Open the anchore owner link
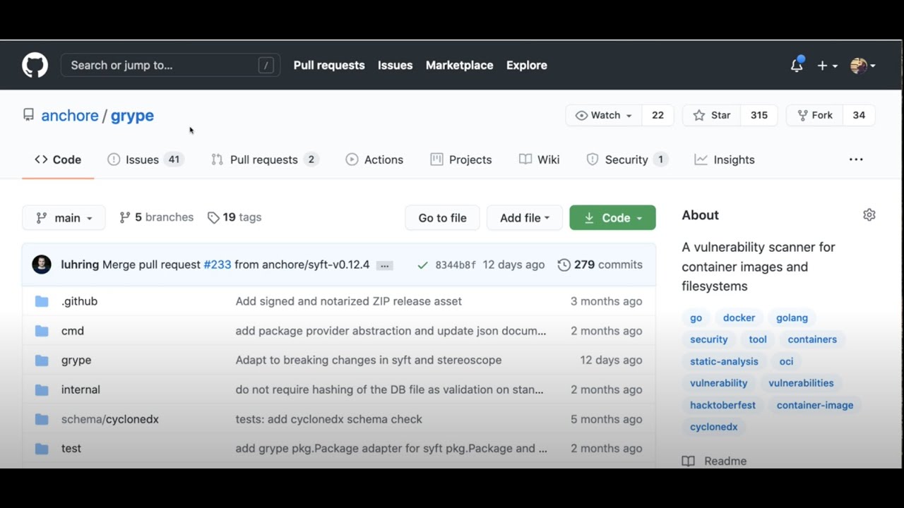This screenshot has height=508, width=904. (70, 116)
